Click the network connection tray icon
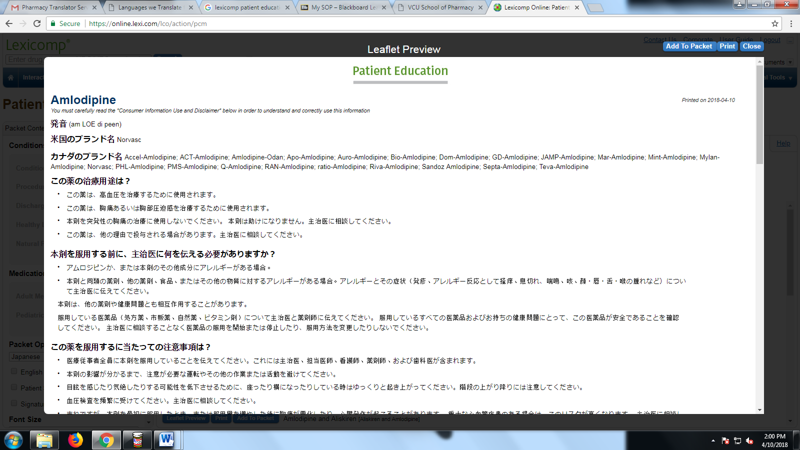 pyautogui.click(x=737, y=440)
